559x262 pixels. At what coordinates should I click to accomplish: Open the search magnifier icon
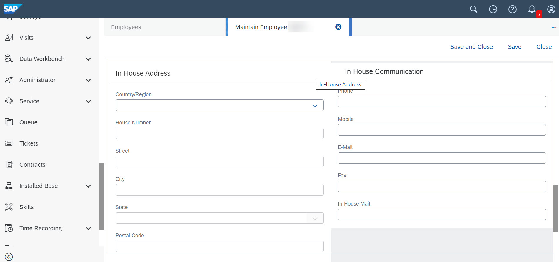(x=473, y=9)
